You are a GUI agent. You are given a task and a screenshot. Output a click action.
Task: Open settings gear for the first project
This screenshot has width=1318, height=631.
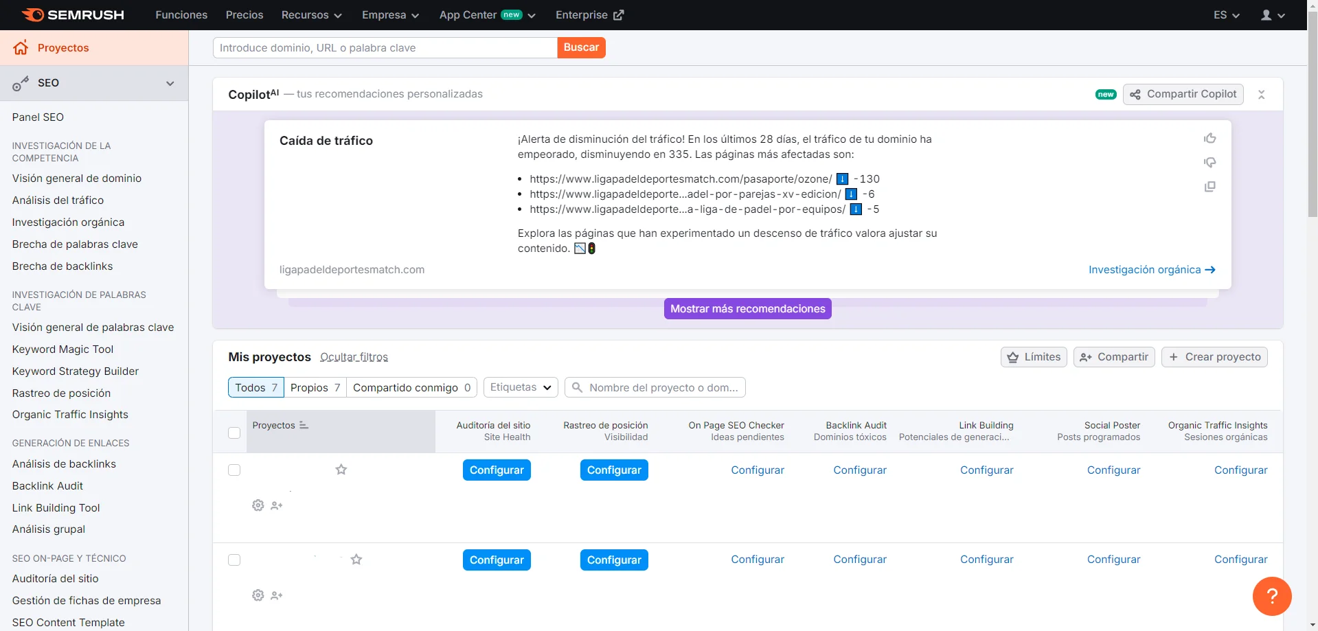[258, 505]
